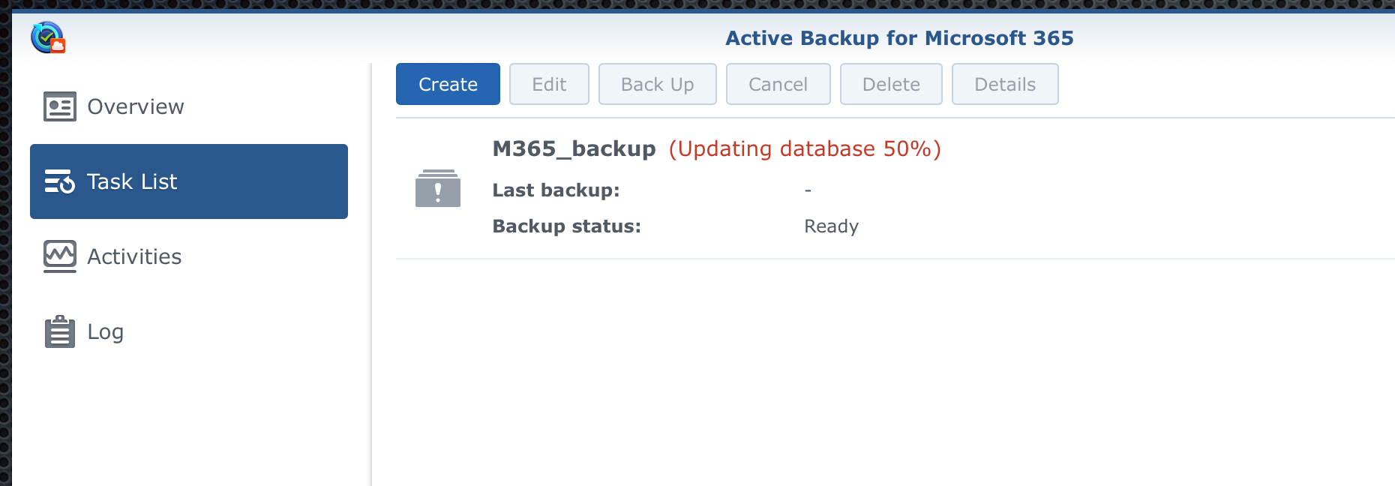1395x486 pixels.
Task: Start the task with Back Up button
Action: [657, 84]
